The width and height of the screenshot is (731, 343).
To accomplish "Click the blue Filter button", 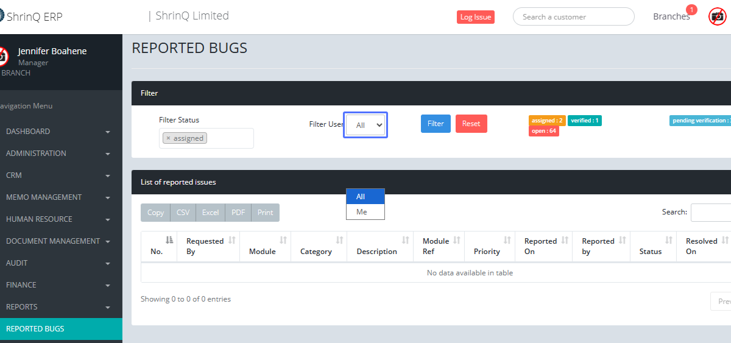I will coord(436,124).
